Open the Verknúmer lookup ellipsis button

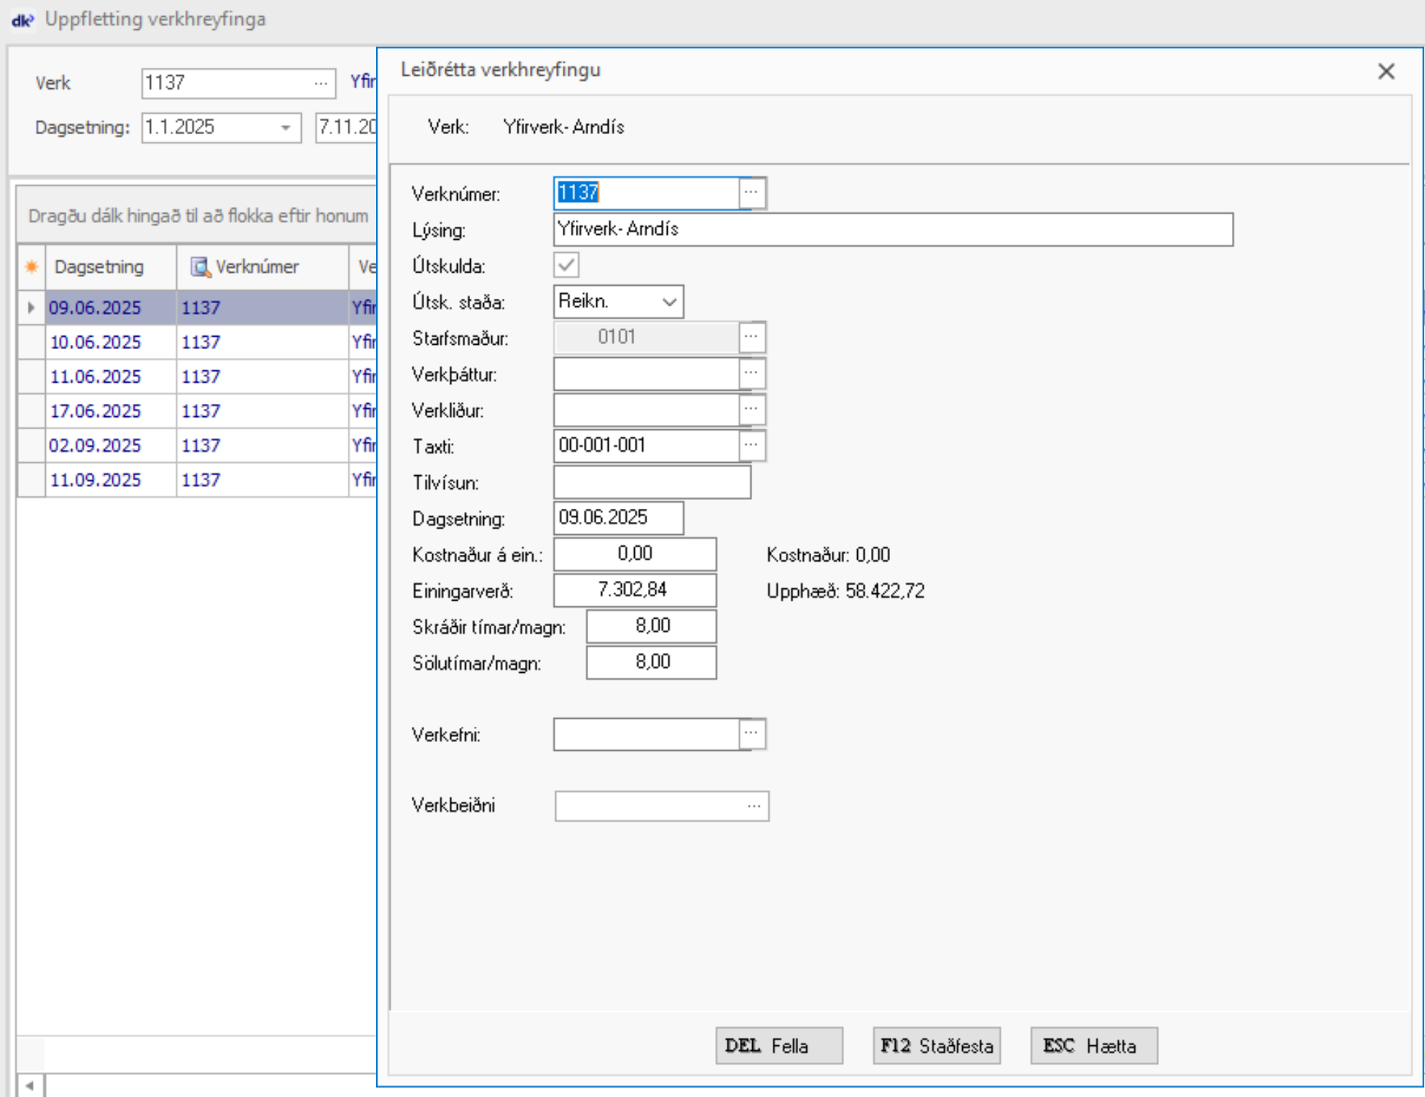(751, 193)
